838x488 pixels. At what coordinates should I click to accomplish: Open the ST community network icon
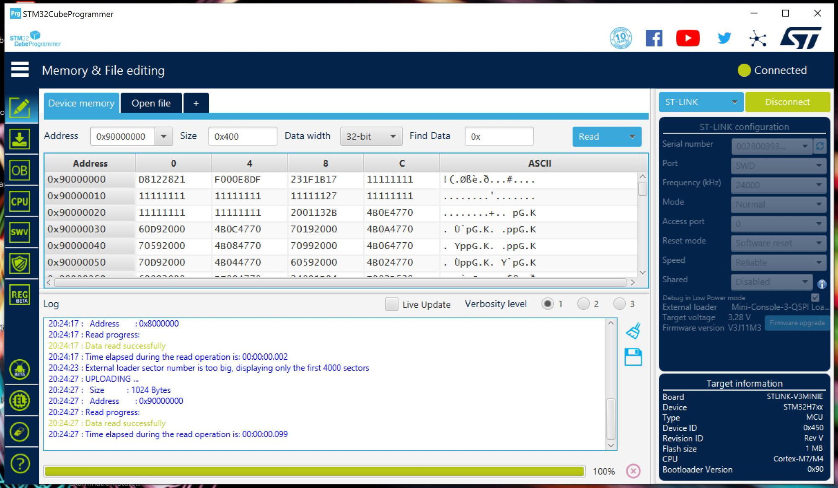point(758,38)
